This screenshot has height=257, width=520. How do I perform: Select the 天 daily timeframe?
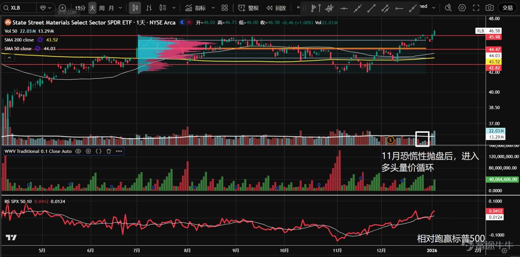coord(92,8)
